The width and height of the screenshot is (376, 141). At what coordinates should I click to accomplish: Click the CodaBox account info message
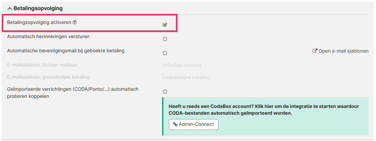263,110
